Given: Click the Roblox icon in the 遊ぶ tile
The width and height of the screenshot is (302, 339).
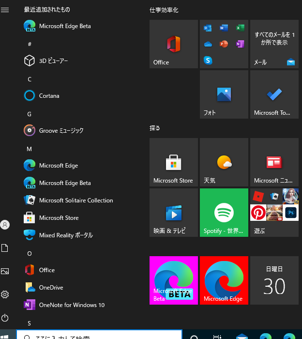Looking at the screenshot, I should coord(258,196).
